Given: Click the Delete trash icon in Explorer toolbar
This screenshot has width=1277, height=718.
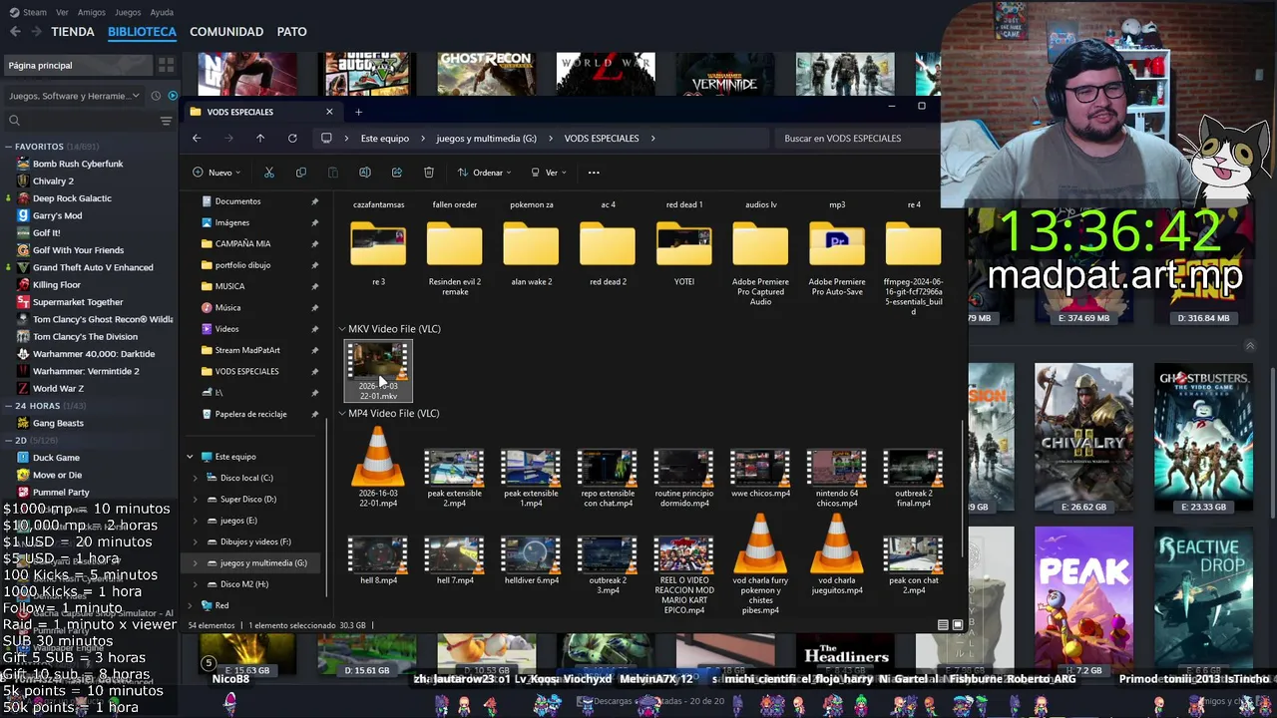Looking at the screenshot, I should [429, 173].
